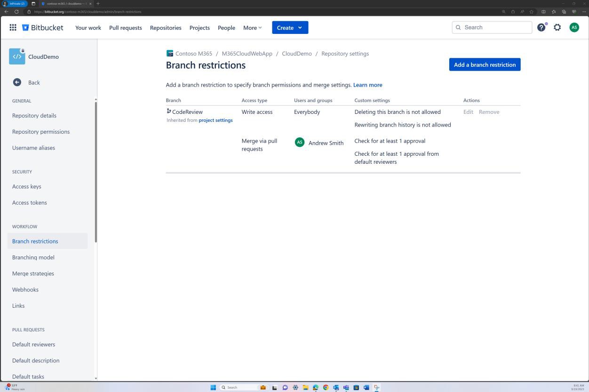Open the apps switcher grid icon
Screen dimensions: 589x392
coord(13,27)
